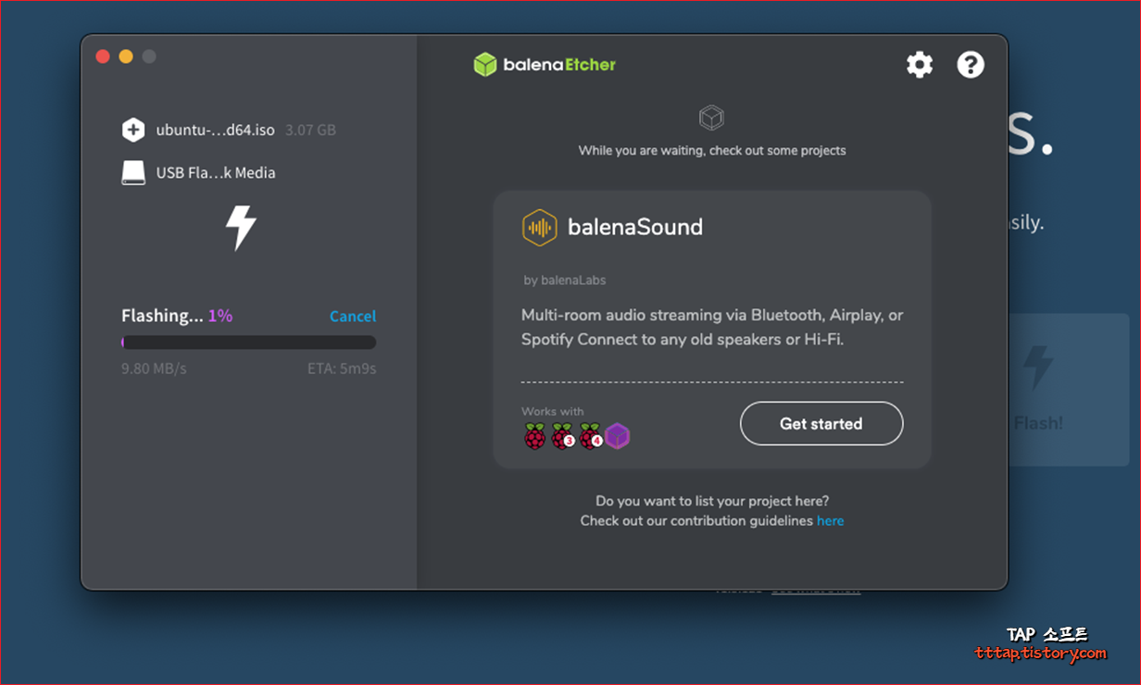Click the balenaEtcher title text
The width and height of the screenshot is (1141, 685).
pos(559,64)
